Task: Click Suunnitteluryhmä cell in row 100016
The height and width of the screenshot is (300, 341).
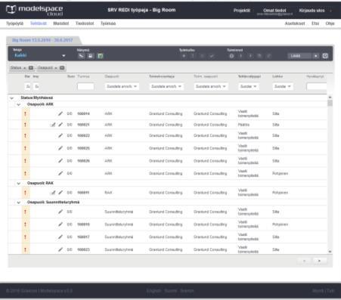Action: [x=119, y=224]
